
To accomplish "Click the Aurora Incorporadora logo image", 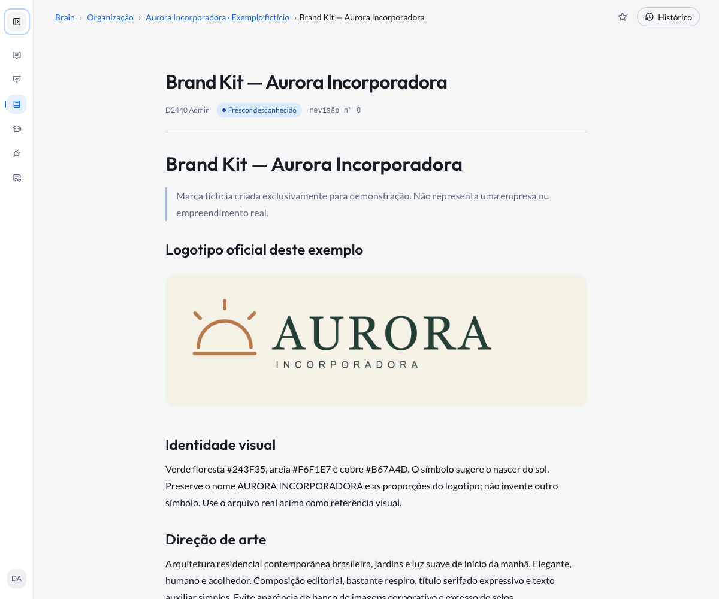I will 376,341.
